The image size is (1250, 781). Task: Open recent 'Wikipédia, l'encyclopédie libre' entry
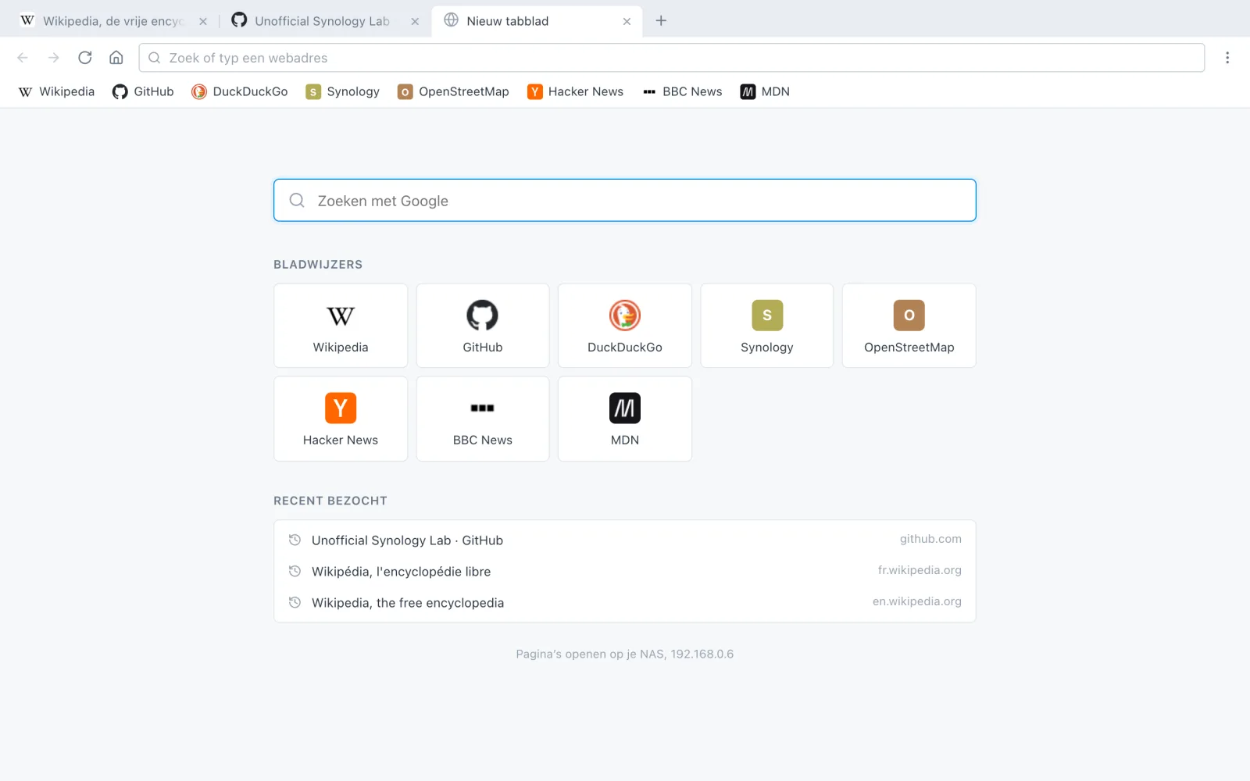click(625, 572)
